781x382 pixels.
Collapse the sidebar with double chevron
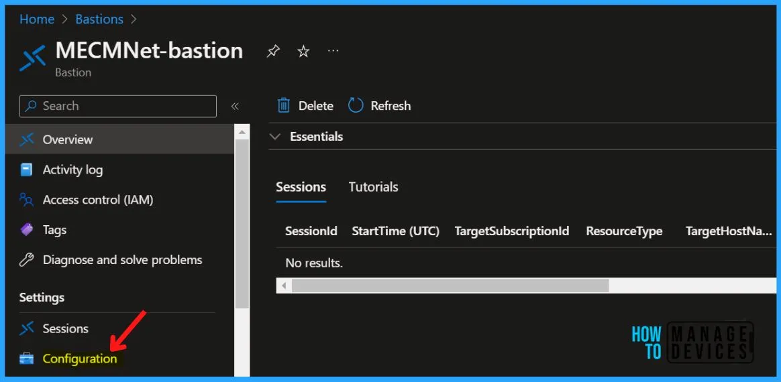pos(235,106)
